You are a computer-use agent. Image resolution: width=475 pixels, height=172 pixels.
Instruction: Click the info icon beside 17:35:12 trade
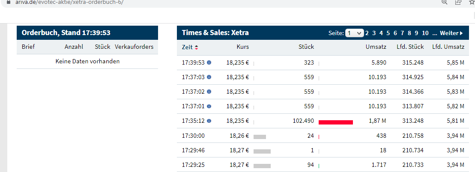click(209, 121)
